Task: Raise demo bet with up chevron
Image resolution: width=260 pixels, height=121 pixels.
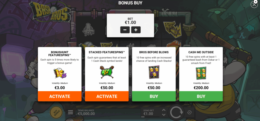Action: (164, 110)
